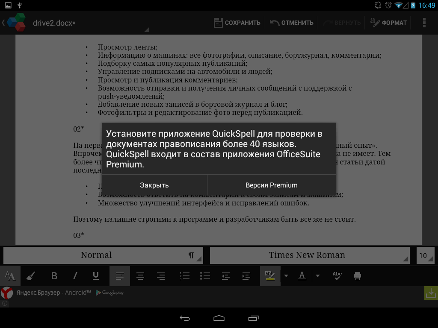Tap the USB notification icon in status bar
Screen dimensions: 438x328
click(x=20, y=5)
